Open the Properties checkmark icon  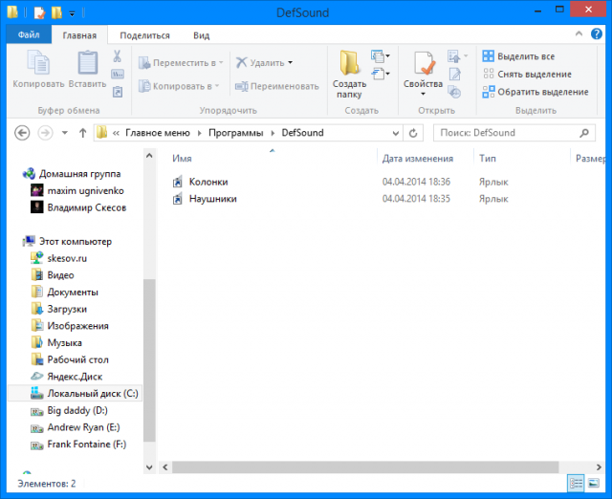(423, 63)
